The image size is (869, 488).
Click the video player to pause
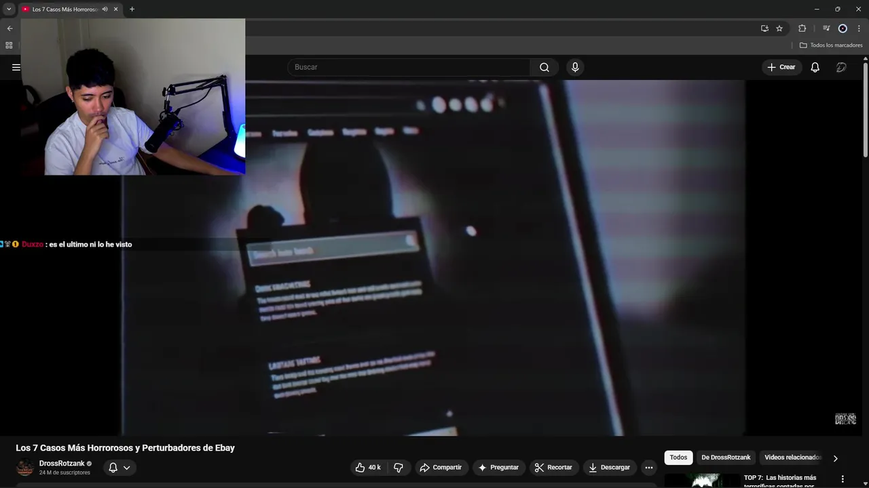pyautogui.click(x=433, y=258)
